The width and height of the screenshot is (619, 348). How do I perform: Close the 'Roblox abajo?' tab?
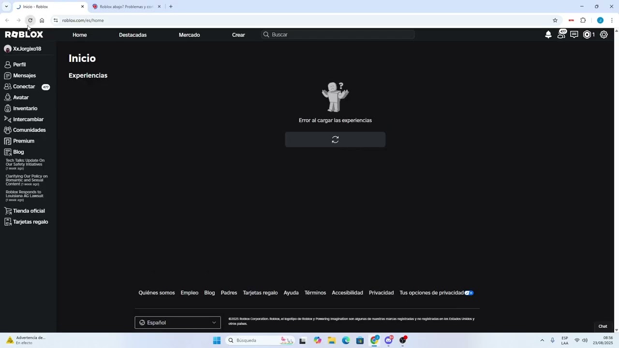[x=159, y=7]
